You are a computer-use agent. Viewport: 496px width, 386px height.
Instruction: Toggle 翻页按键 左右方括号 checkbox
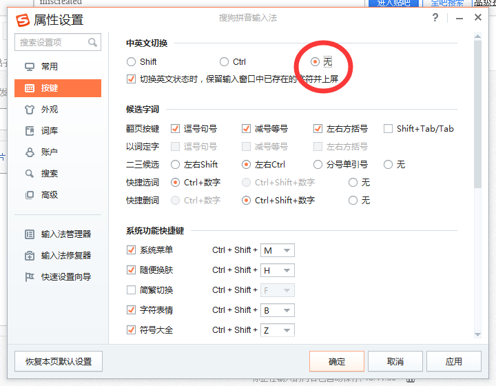[318, 128]
